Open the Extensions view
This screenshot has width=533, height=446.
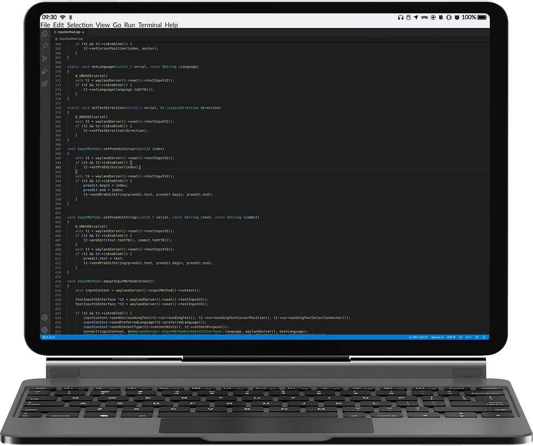coord(45,84)
